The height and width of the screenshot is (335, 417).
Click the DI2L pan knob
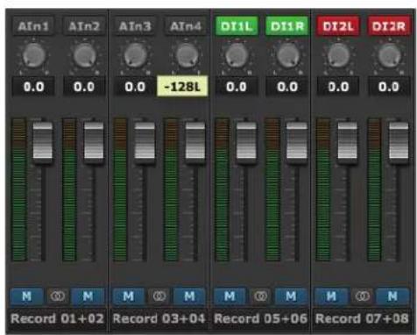[339, 55]
